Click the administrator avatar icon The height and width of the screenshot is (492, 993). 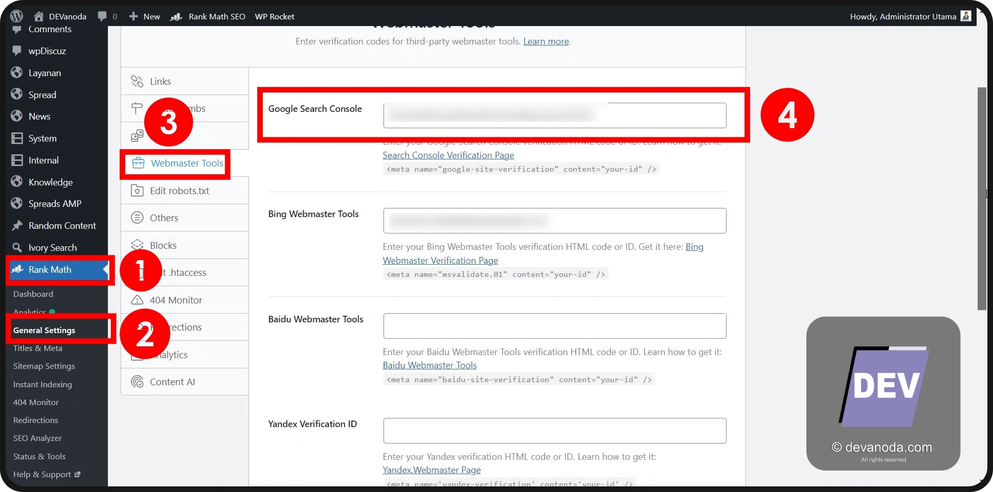click(x=966, y=16)
